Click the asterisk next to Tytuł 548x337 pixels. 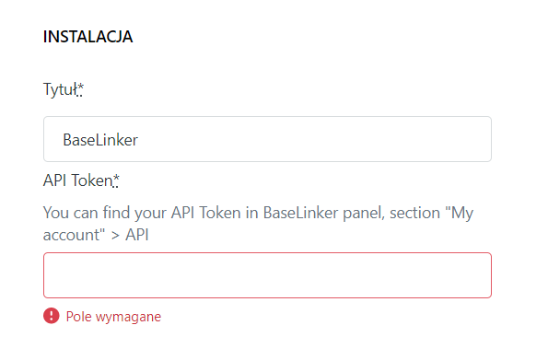coord(80,89)
